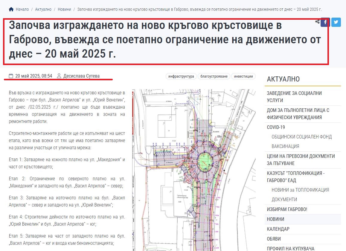Open the roundabout plan image

(x=194, y=170)
